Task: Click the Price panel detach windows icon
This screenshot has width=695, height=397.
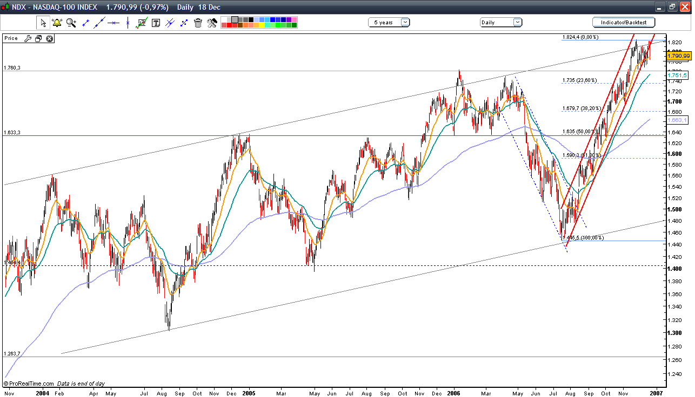Action: [38, 38]
